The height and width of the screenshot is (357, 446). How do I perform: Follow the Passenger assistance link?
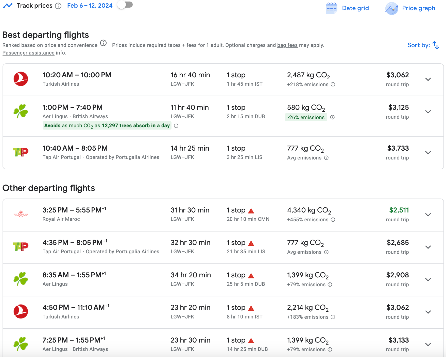pyautogui.click(x=28, y=53)
